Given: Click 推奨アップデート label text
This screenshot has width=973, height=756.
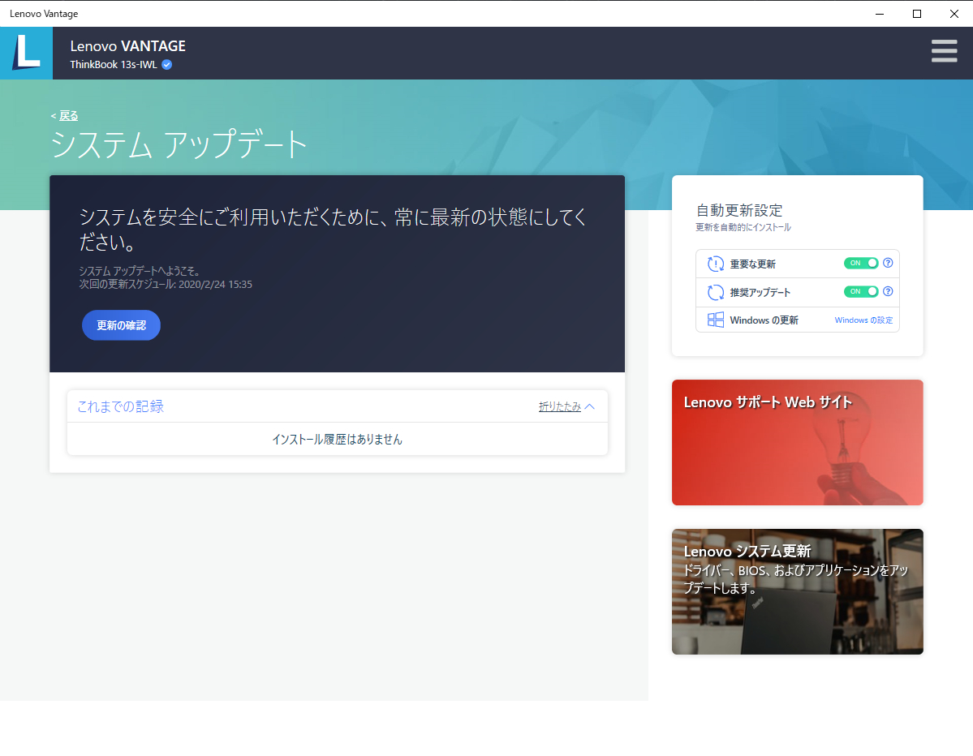Looking at the screenshot, I should (x=760, y=293).
